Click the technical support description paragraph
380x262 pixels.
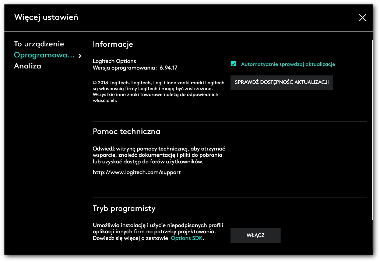point(159,155)
